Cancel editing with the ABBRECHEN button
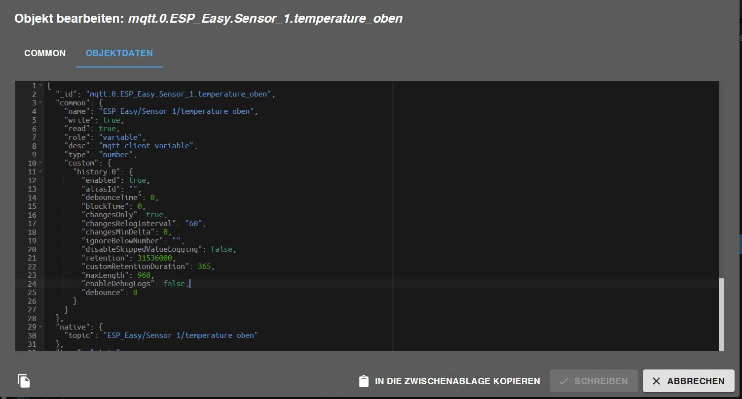The height and width of the screenshot is (399, 742). (x=689, y=381)
